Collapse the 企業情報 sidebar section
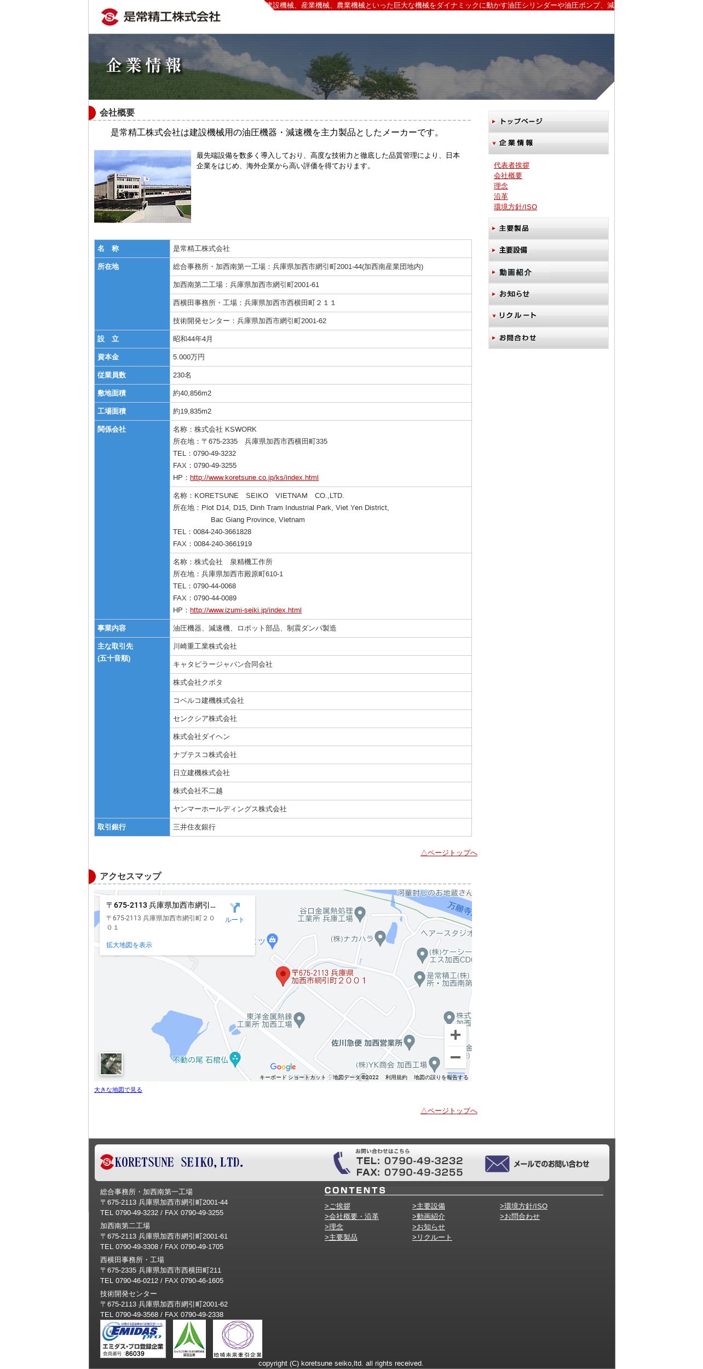This screenshot has width=703, height=1369. click(x=548, y=143)
